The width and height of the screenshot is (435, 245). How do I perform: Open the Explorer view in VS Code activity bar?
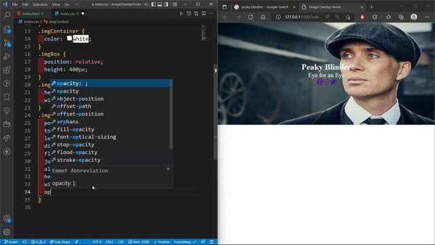point(7,29)
